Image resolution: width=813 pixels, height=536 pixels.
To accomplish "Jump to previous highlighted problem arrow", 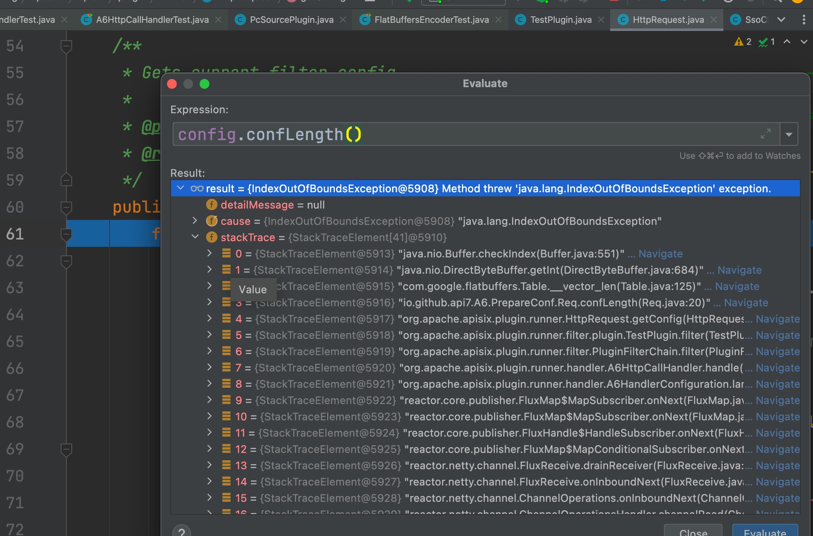I will coord(787,42).
